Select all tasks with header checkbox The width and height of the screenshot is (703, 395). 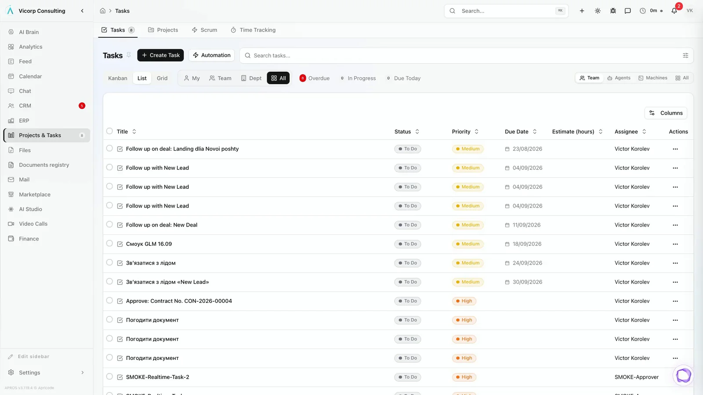tap(109, 131)
